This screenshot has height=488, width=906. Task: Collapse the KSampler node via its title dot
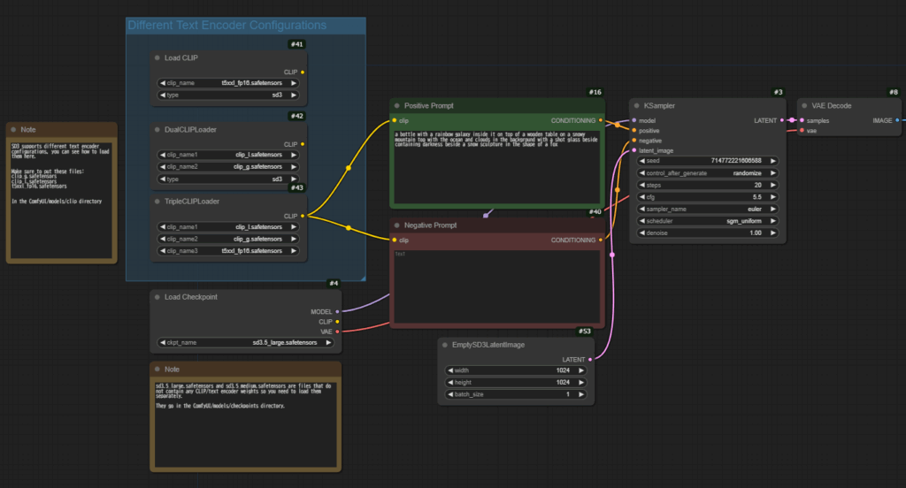coord(637,106)
